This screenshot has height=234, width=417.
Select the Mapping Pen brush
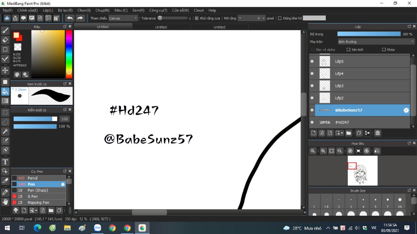pyautogui.click(x=39, y=202)
